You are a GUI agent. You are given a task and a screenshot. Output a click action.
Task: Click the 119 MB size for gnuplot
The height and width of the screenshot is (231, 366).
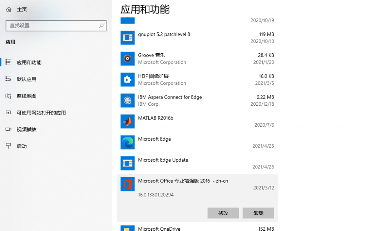pyautogui.click(x=266, y=35)
